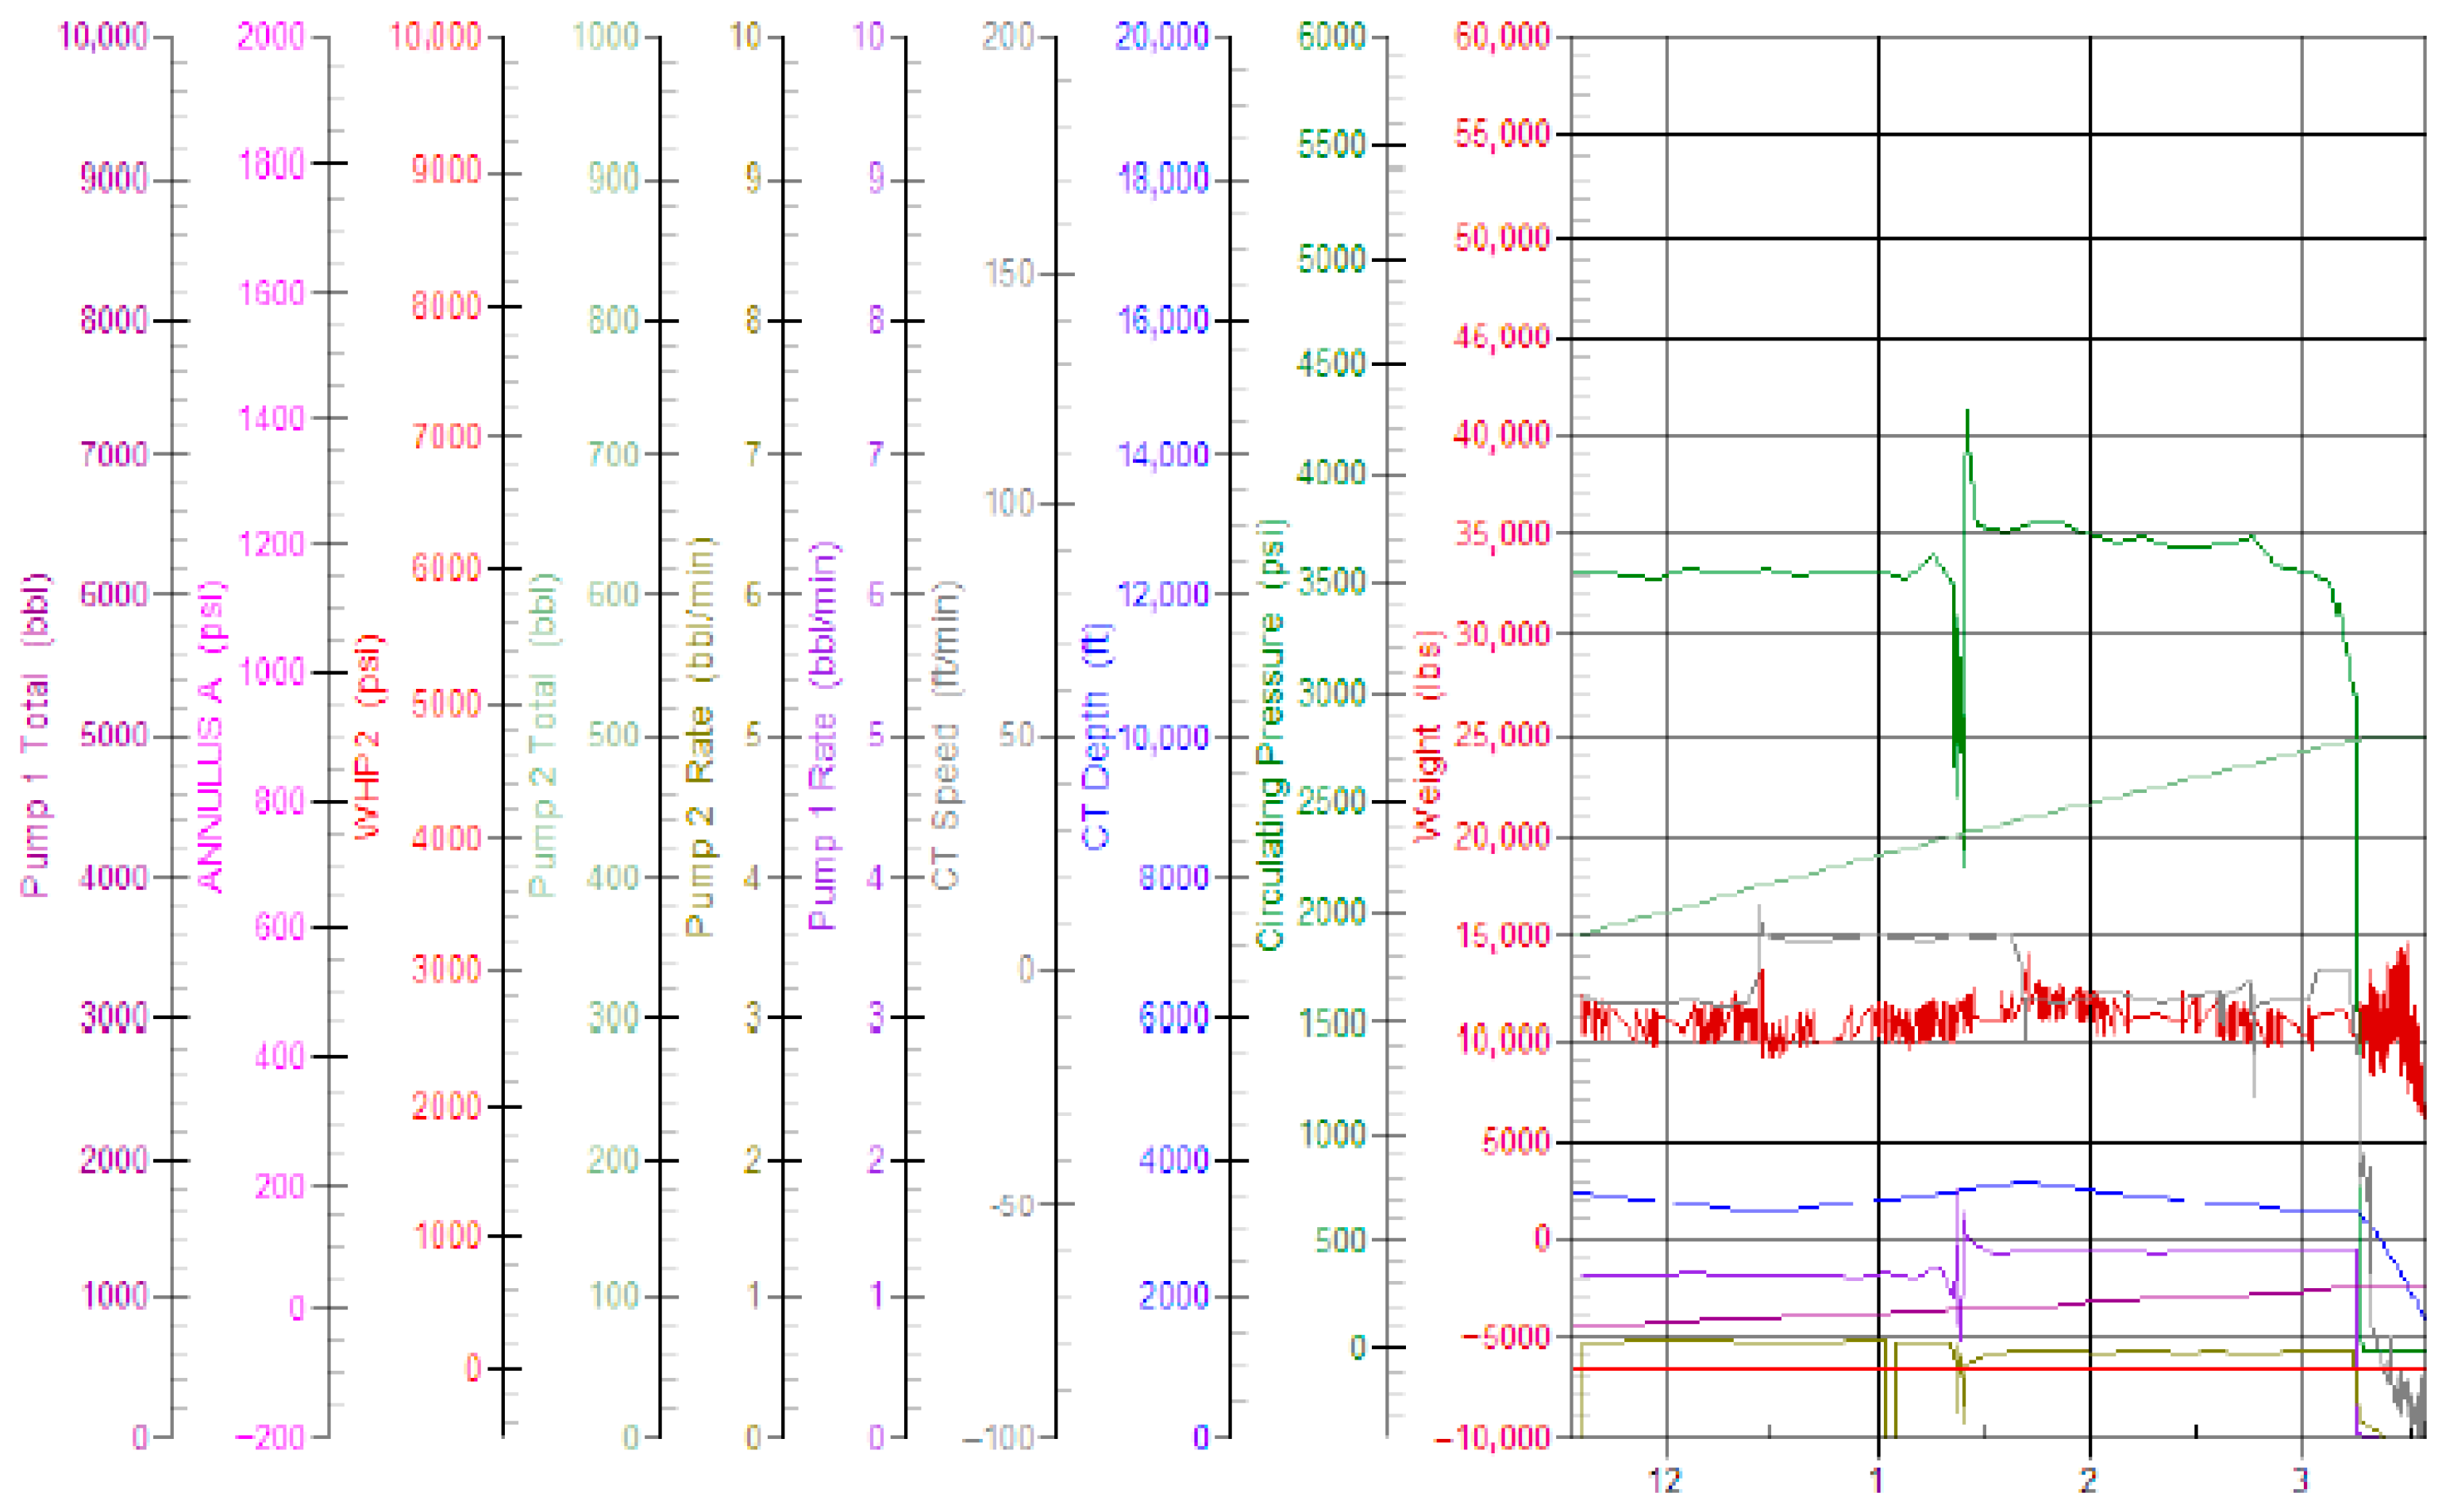
Task: Click the 20,000 tick on CT Depth axis
Action: point(1162,37)
